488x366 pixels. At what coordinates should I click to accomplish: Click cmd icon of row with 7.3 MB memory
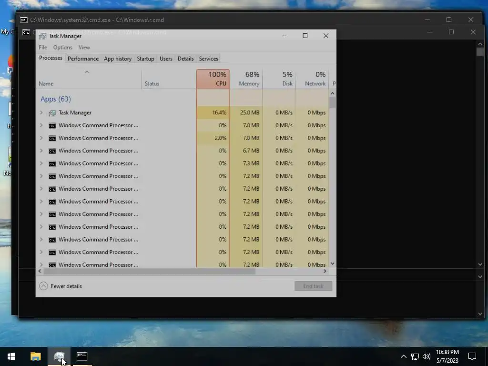click(52, 164)
